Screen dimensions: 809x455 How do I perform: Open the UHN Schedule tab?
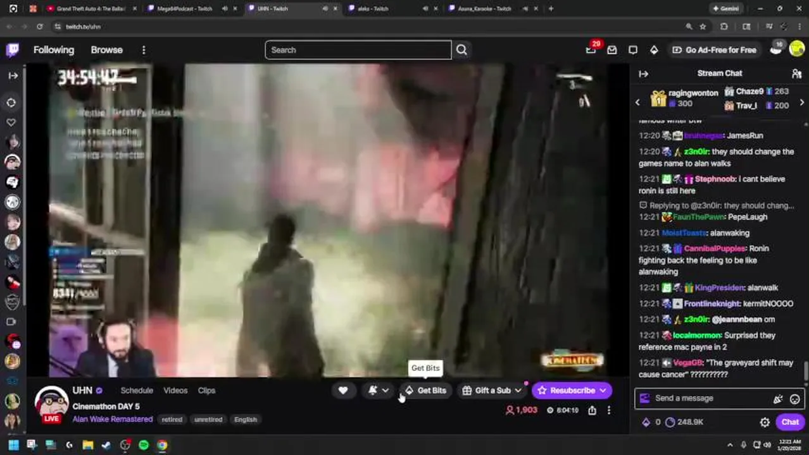(x=137, y=391)
